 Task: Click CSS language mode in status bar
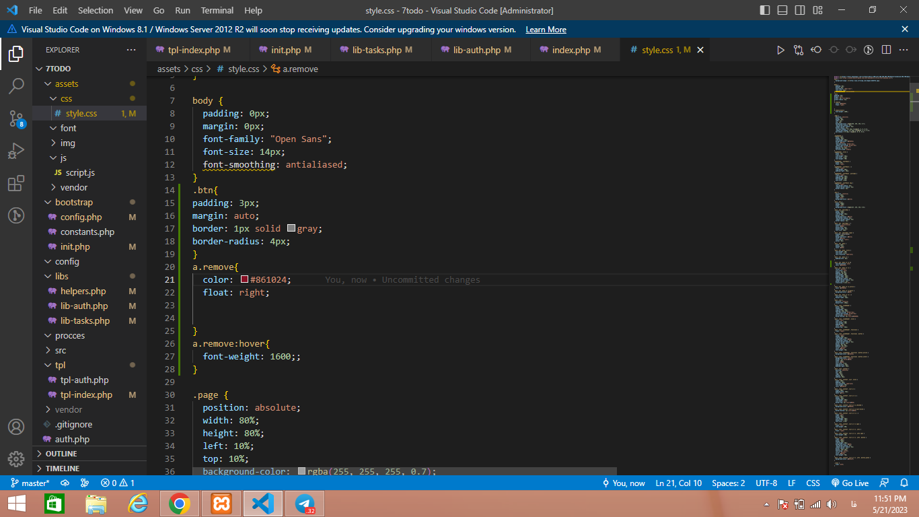[813, 483]
